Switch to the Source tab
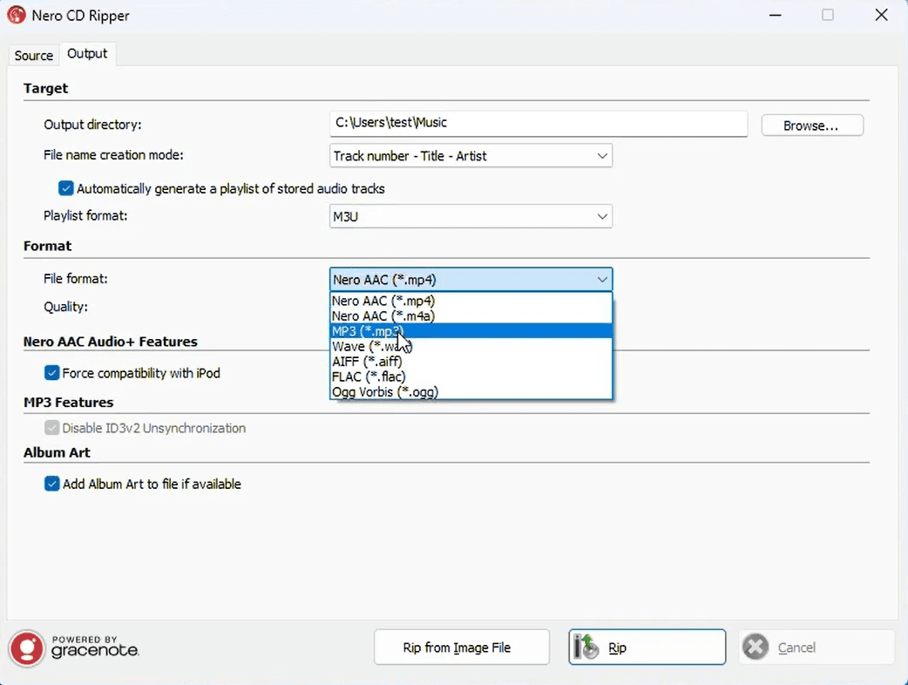Image resolution: width=908 pixels, height=685 pixels. click(34, 56)
